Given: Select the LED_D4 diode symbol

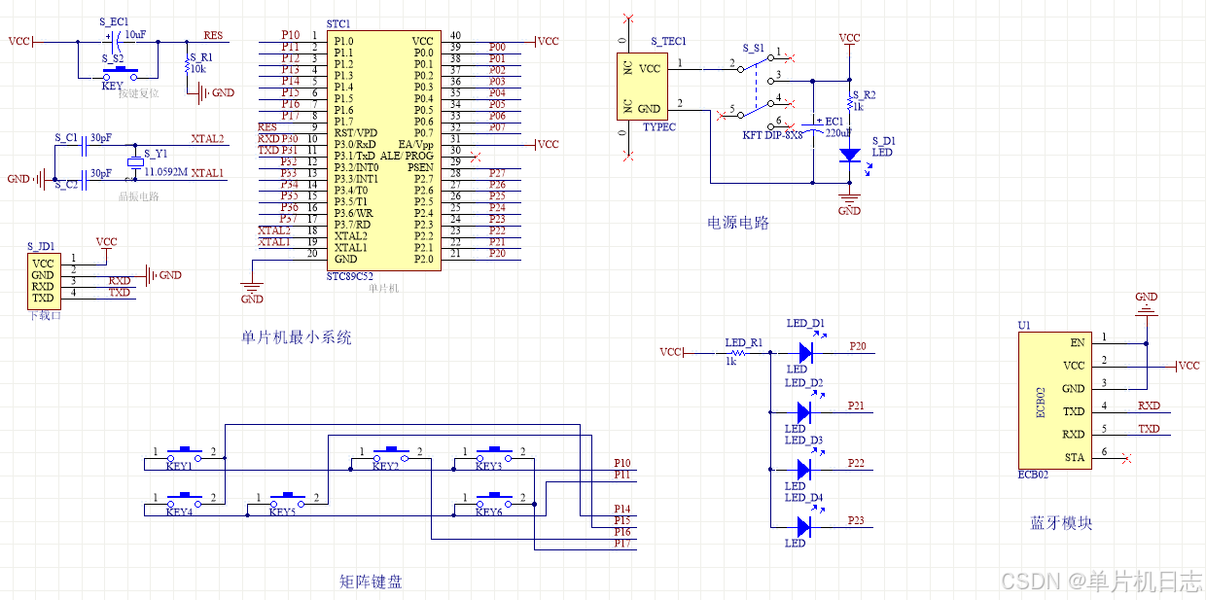Looking at the screenshot, I should (803, 526).
